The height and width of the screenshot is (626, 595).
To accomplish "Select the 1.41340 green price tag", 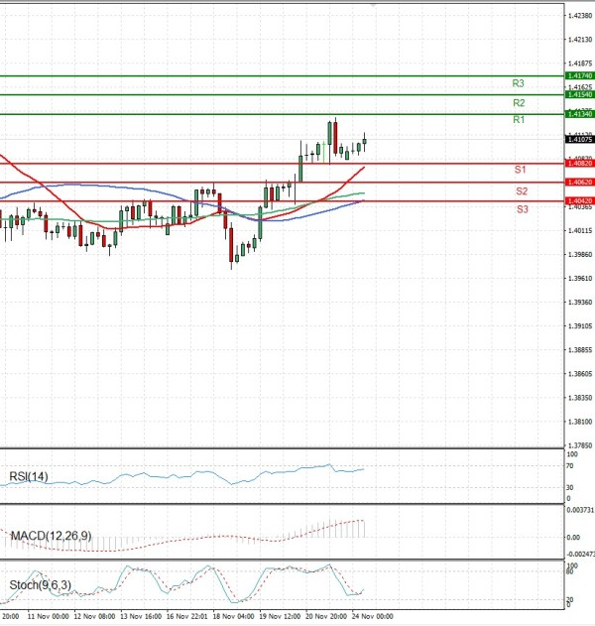I will (579, 114).
